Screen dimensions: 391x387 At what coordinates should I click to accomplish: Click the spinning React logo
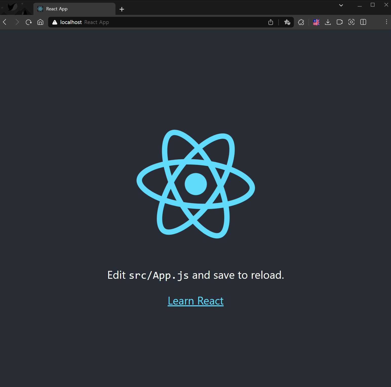tap(196, 184)
